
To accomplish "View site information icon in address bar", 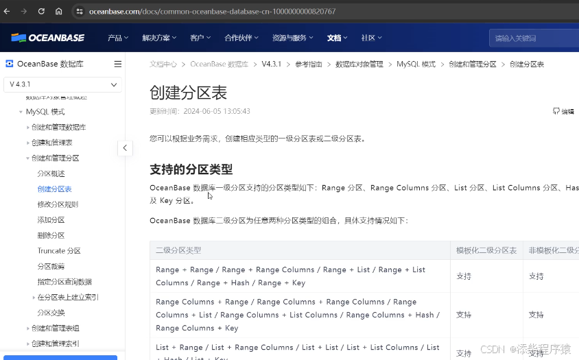I will coord(80,12).
